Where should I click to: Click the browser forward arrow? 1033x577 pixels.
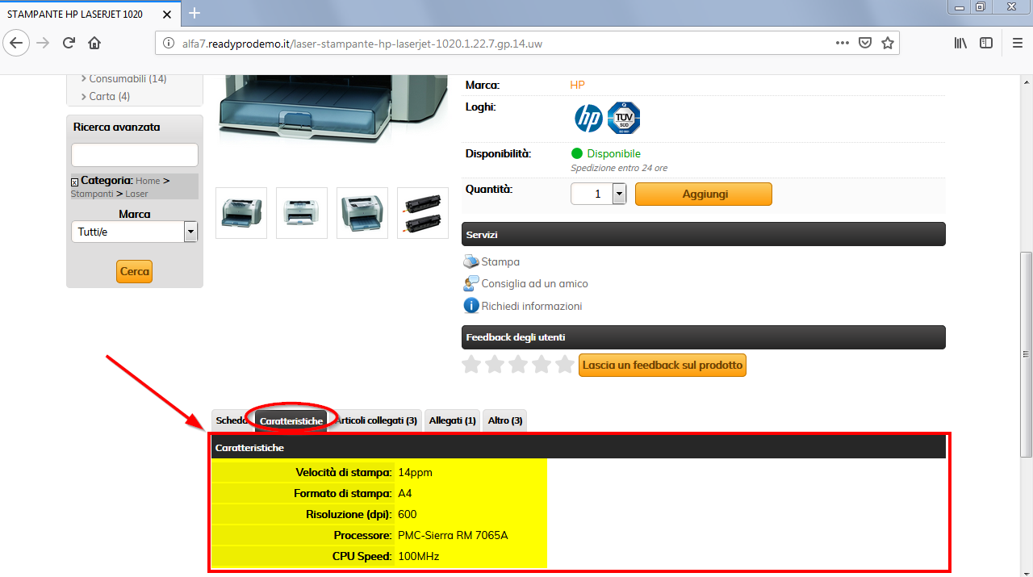43,43
